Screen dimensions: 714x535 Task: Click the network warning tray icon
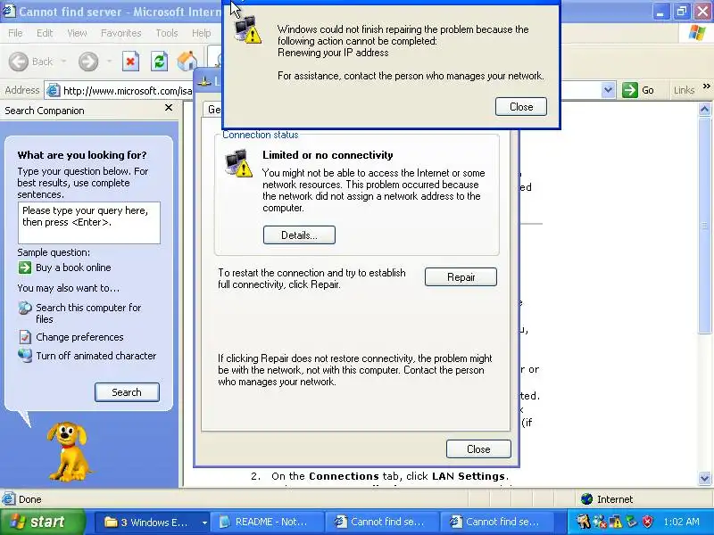coord(615,522)
